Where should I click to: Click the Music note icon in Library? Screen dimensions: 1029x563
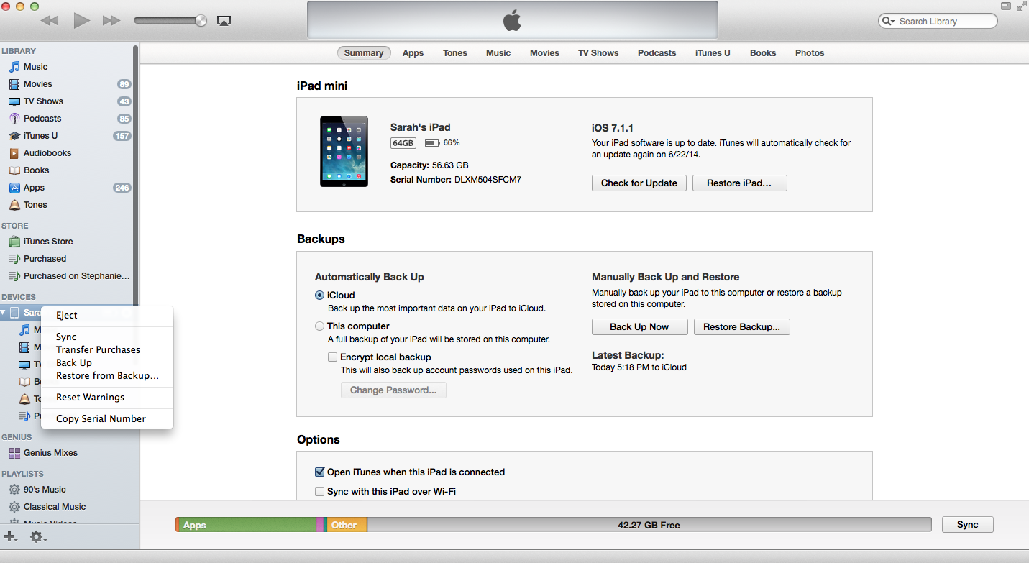[14, 67]
